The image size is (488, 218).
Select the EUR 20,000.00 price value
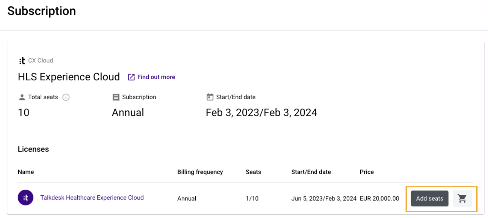tap(379, 198)
